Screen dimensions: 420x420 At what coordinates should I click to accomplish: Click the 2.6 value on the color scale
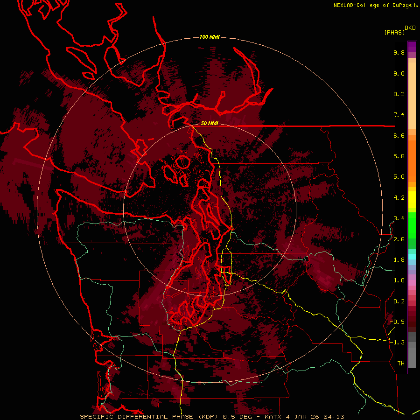[399, 239]
